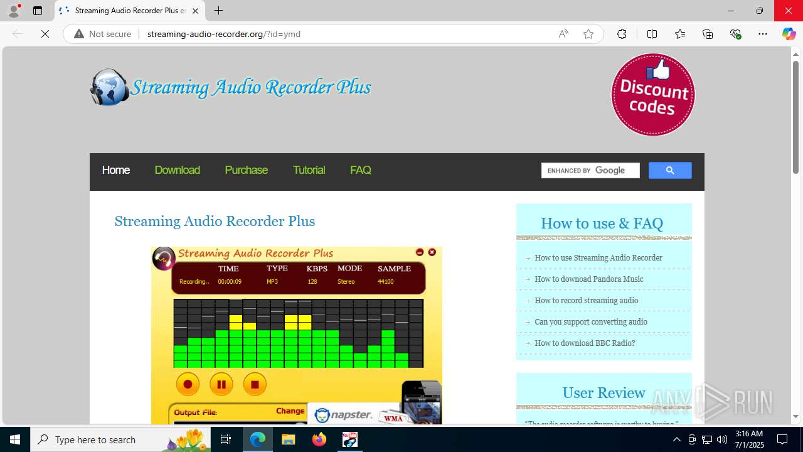This screenshot has height=452, width=803.
Task: Show hidden system tray icons
Action: pyautogui.click(x=676, y=439)
